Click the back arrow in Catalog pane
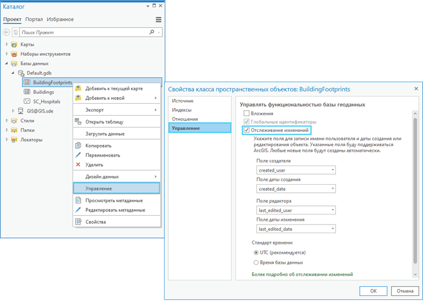The image size is (423, 301). coord(6,32)
